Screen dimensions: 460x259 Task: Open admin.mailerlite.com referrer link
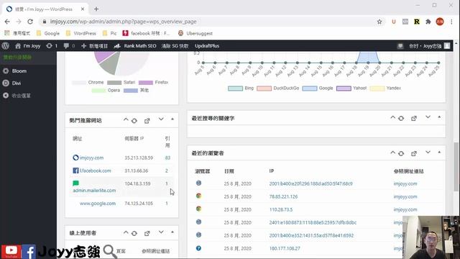(94, 191)
